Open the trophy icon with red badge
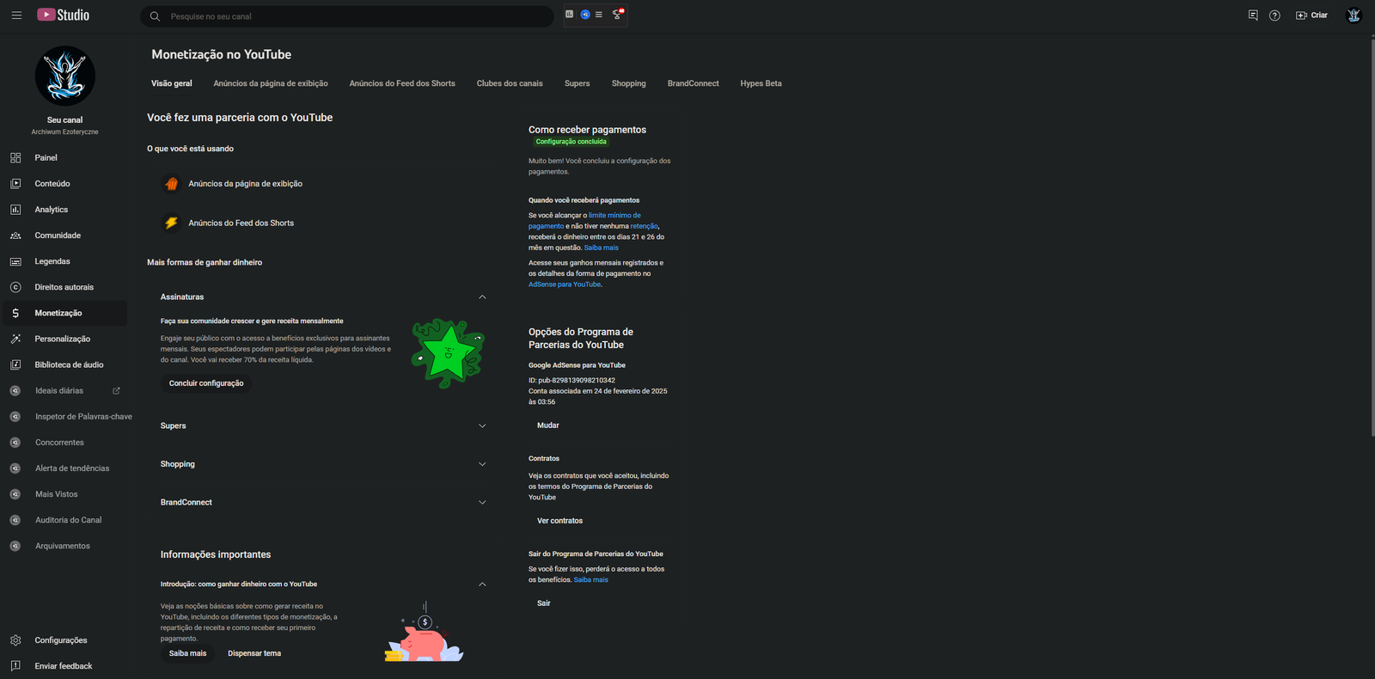 click(617, 15)
